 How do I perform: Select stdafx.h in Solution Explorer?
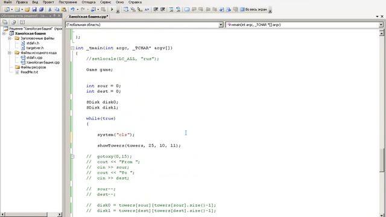[x=33, y=43]
